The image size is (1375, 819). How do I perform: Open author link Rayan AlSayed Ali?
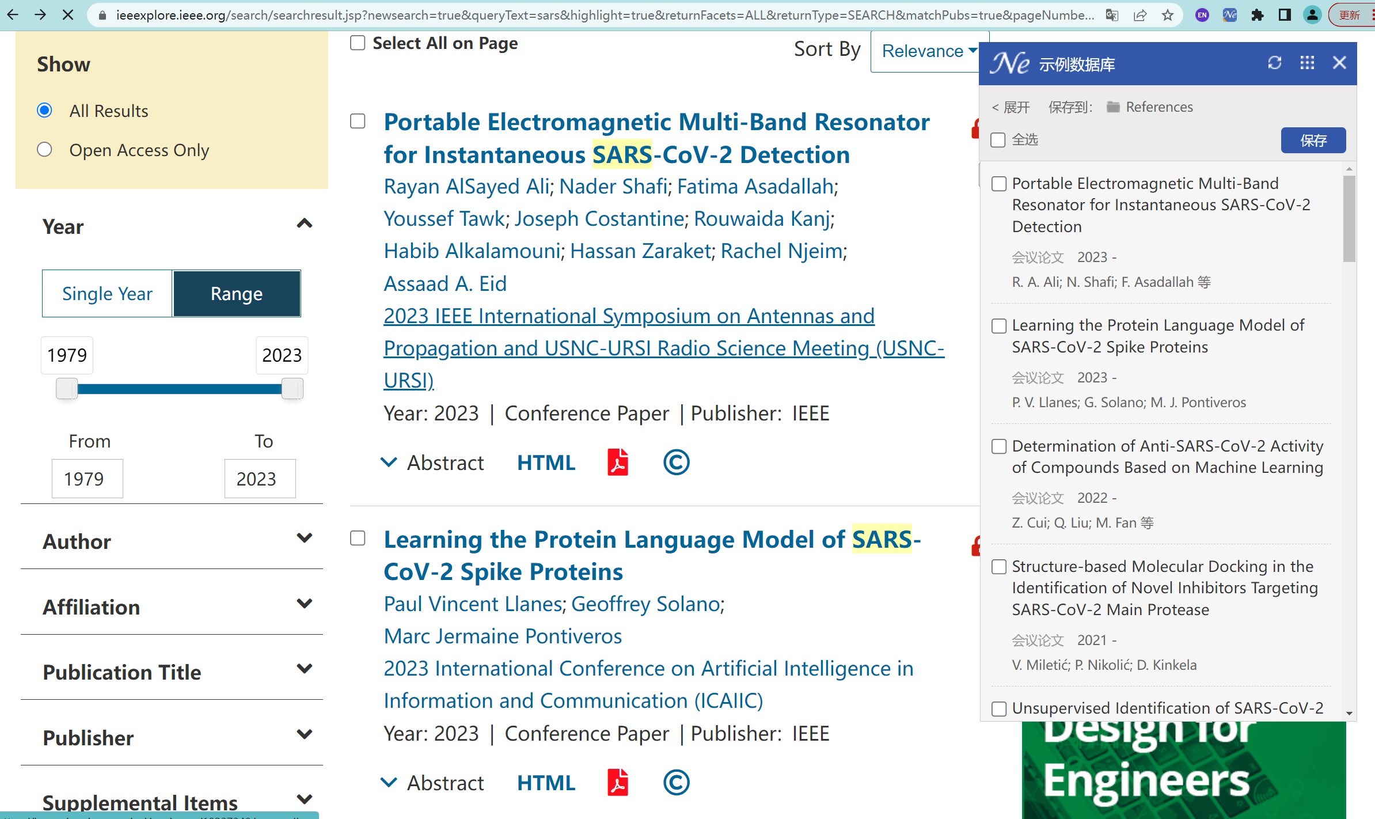pos(466,187)
